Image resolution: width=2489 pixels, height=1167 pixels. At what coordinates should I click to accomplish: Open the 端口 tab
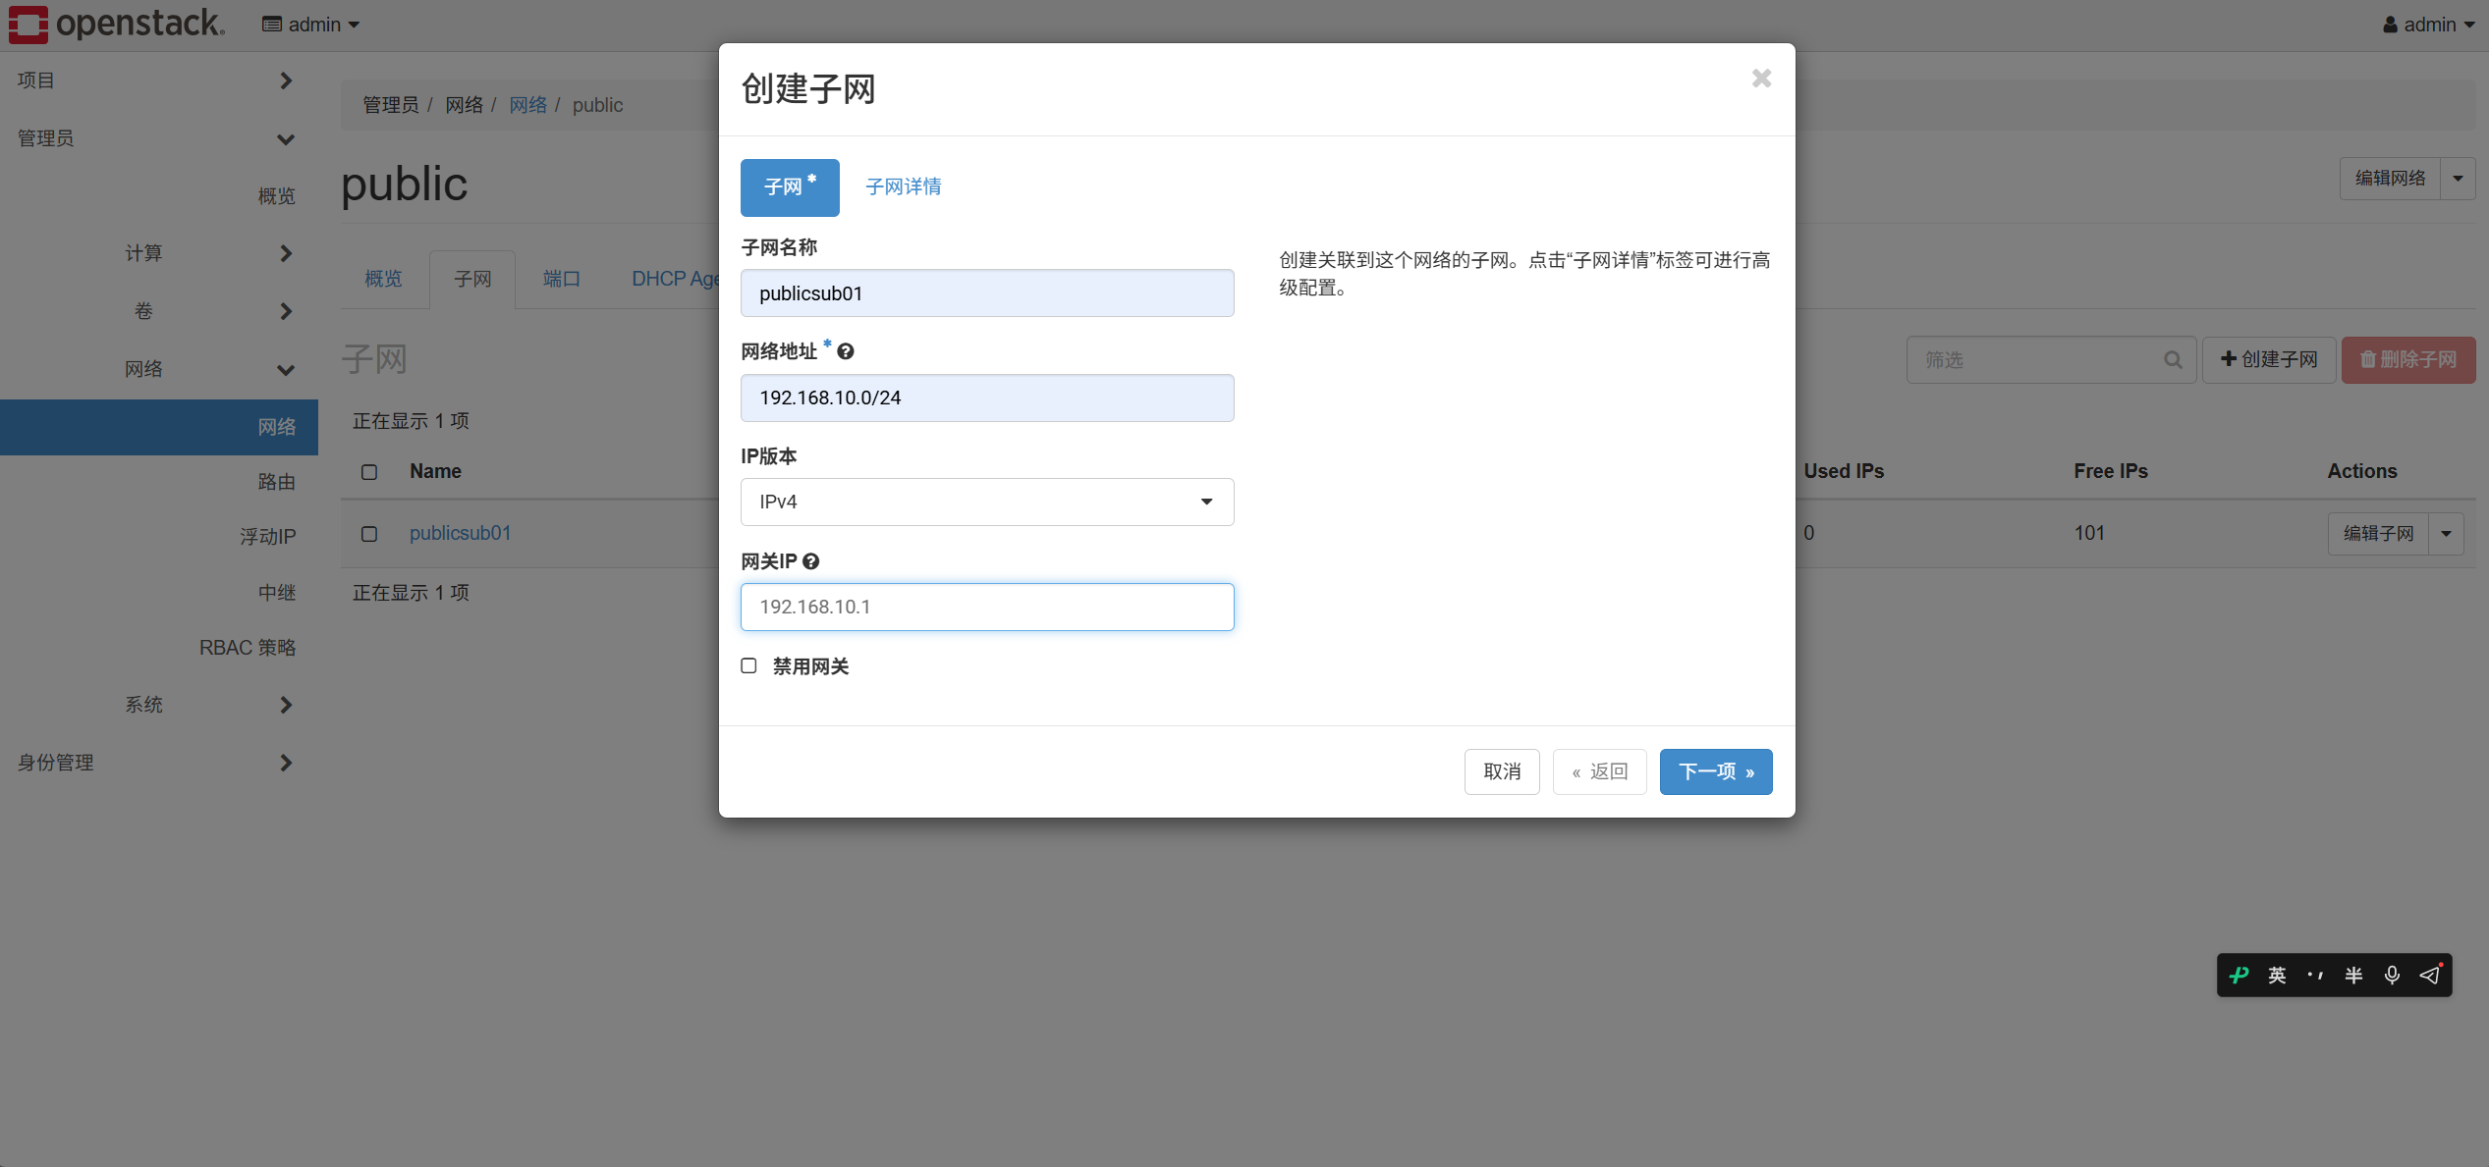pos(561,279)
